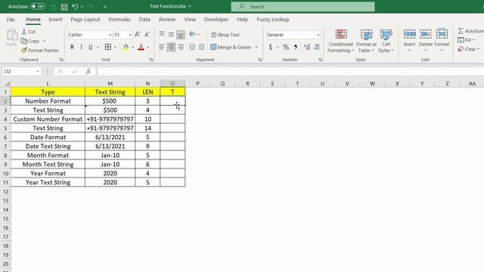Click the Increase Decimal icon
This screenshot has width=484, height=272.
pos(307,47)
